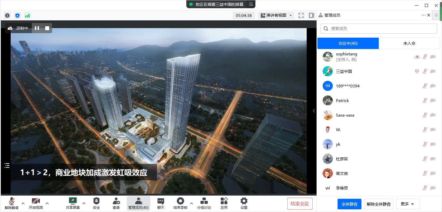Click the meeting timer 05:04:38
442x212 pixels.
(x=244, y=15)
